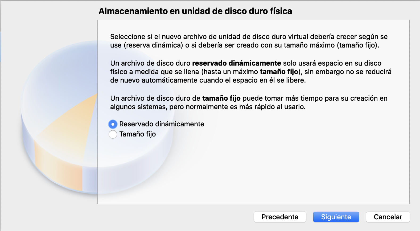This screenshot has width=420, height=231.
Task: Go back with the Precedente button
Action: pyautogui.click(x=280, y=217)
